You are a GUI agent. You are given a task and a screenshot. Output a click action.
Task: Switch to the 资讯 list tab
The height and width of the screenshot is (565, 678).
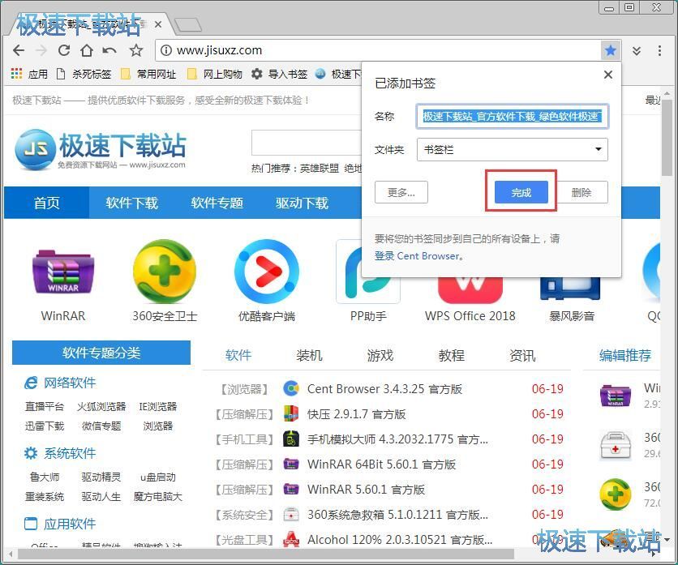tap(522, 355)
